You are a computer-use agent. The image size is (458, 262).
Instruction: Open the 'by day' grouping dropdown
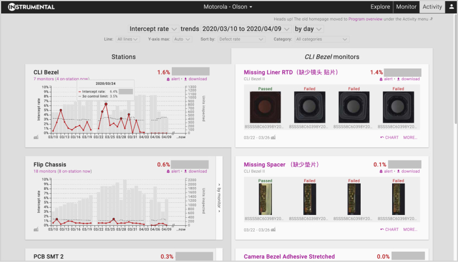tap(309, 29)
